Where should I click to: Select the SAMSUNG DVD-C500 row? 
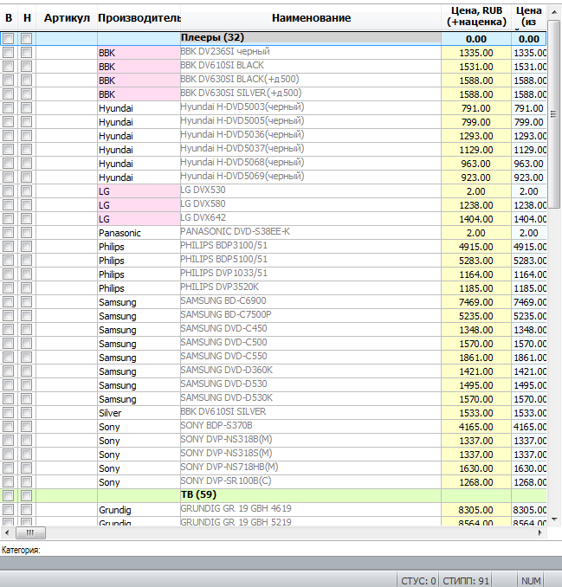click(273, 344)
